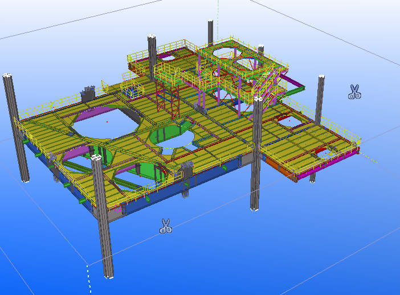Select the white dashed vertical line at bottom left
Screen dimensions: 400x295
[x=88, y=280]
